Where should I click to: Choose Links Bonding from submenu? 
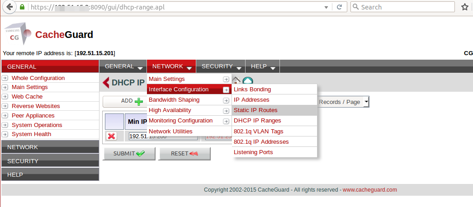(x=274, y=89)
